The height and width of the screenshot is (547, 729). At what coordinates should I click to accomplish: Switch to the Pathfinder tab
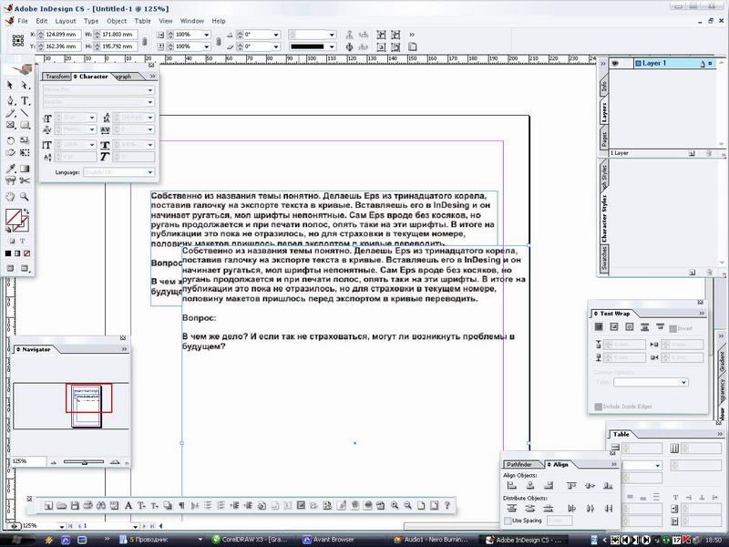pyautogui.click(x=519, y=464)
